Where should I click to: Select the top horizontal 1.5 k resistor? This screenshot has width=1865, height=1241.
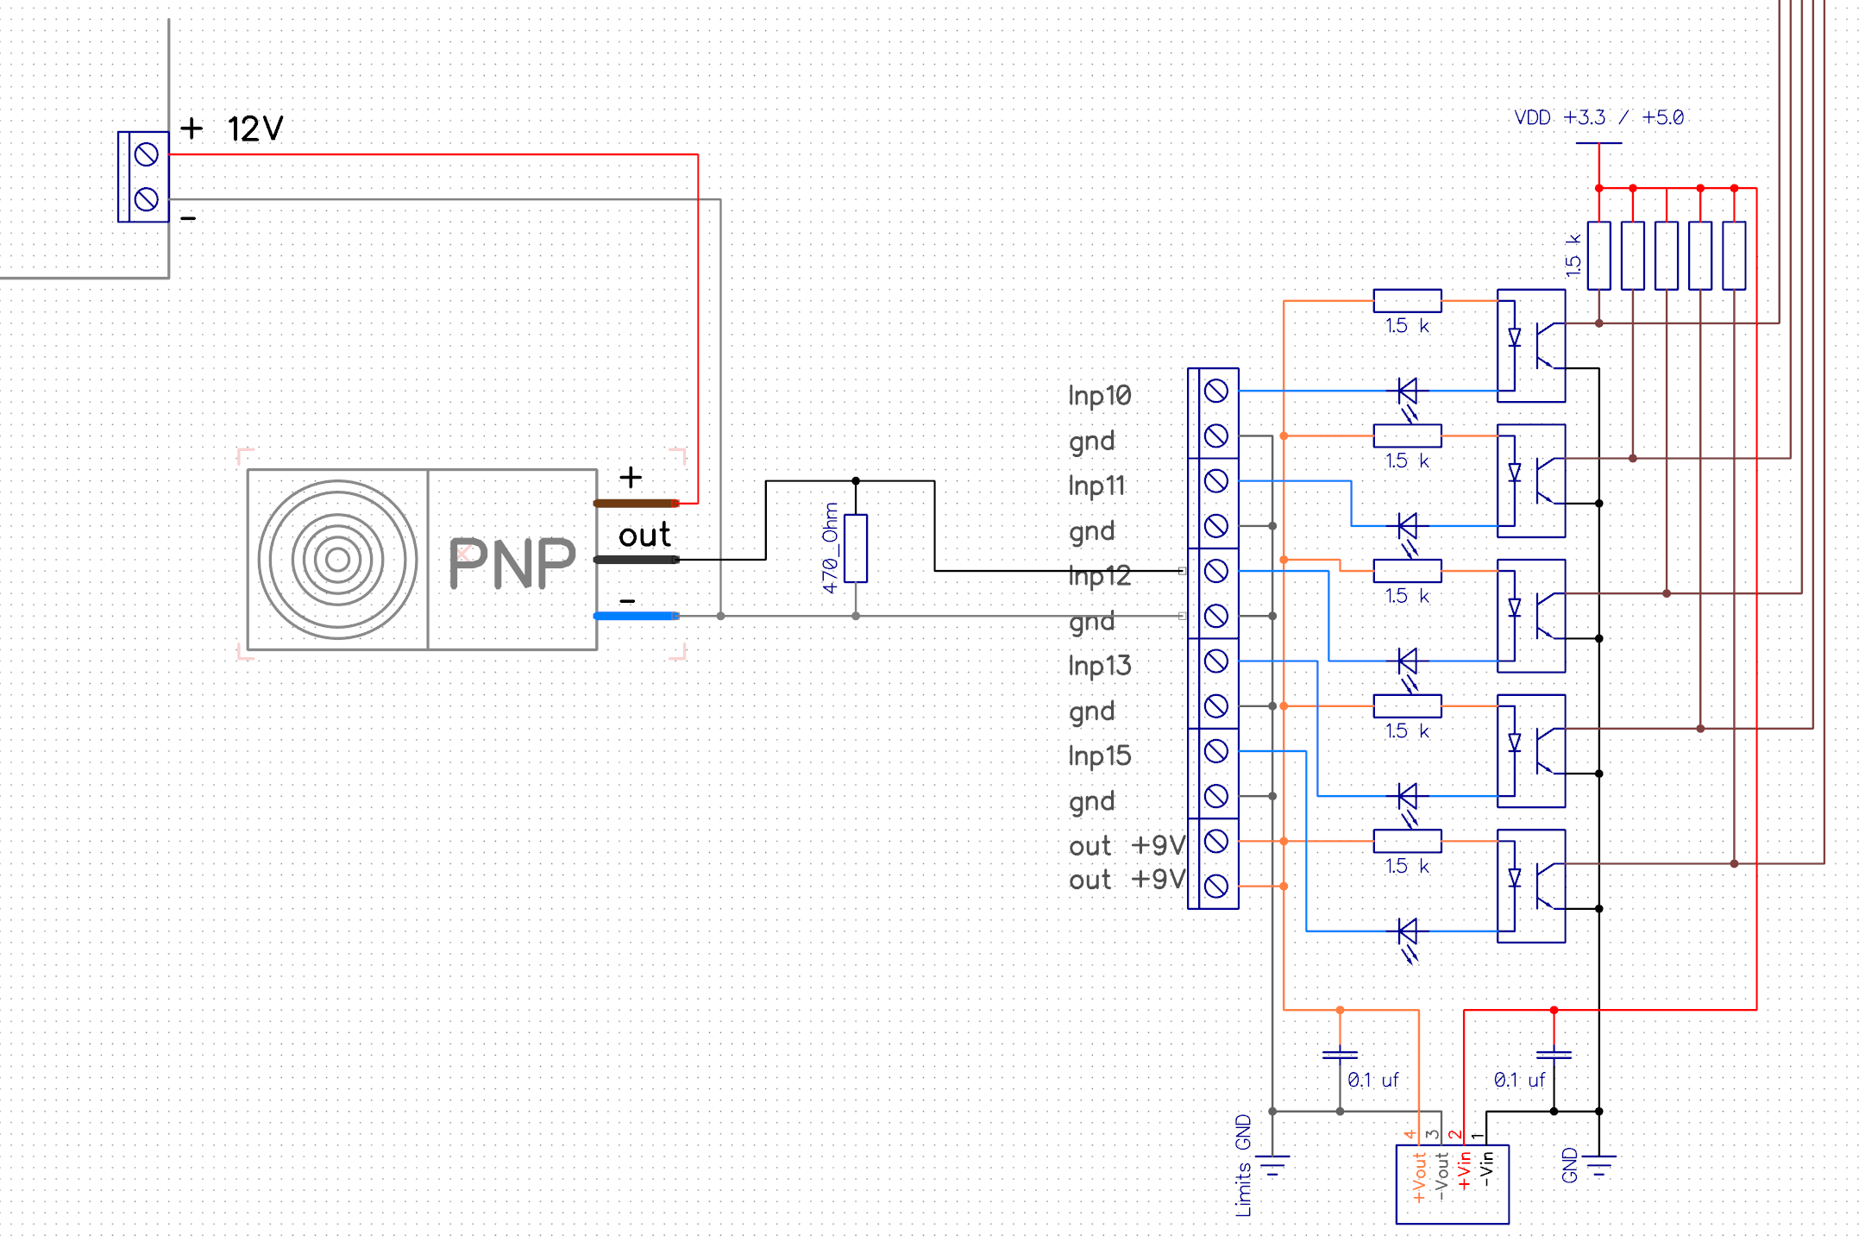click(x=1407, y=301)
